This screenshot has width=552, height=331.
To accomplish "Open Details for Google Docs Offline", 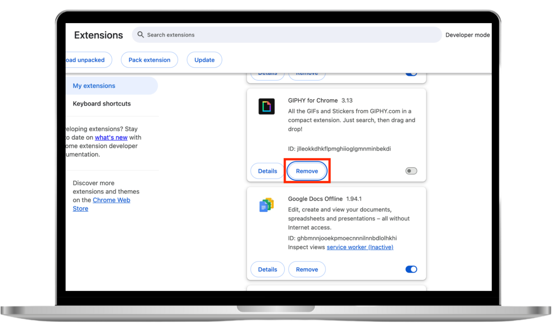I will pyautogui.click(x=267, y=269).
